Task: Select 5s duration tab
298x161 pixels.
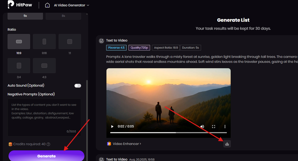Action: pyautogui.click(x=25, y=16)
